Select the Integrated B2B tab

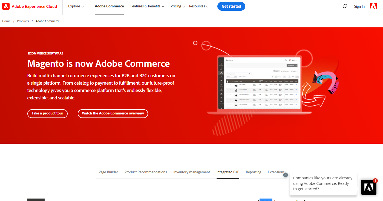pyautogui.click(x=228, y=172)
